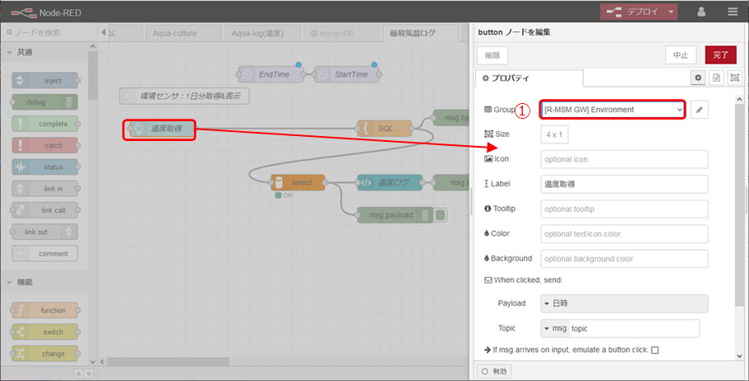Open the Payload type dropdown showing 日時
The image size is (749, 381).
coord(624,303)
